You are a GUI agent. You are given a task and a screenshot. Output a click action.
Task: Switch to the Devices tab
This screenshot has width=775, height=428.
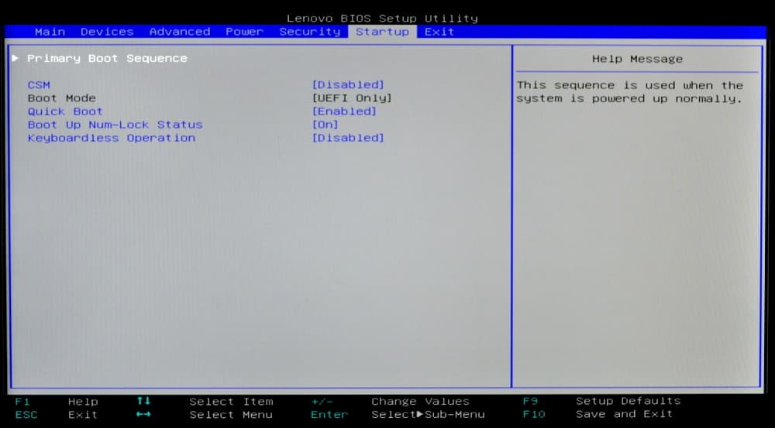[x=107, y=32]
